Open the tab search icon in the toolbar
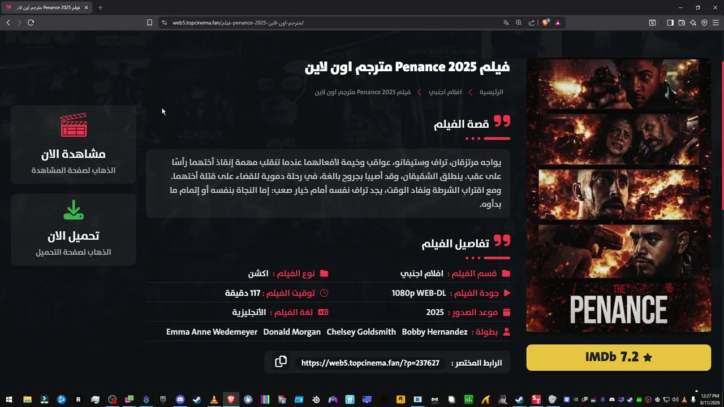 tap(652, 23)
